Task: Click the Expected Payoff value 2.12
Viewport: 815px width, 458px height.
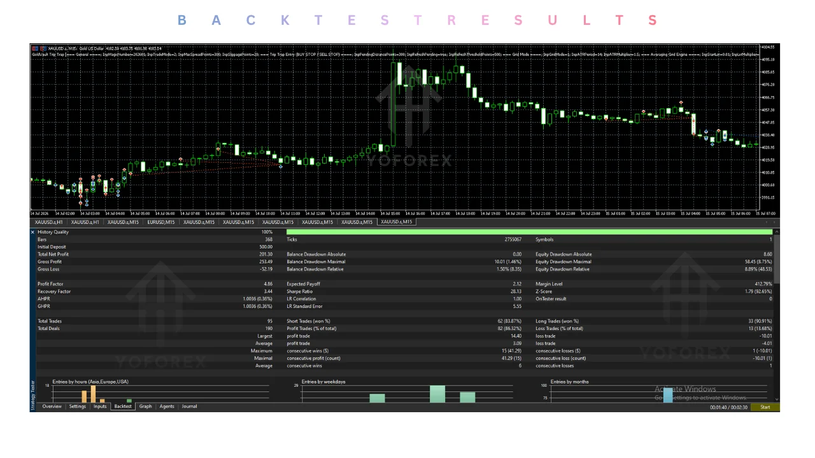Action: [517, 284]
